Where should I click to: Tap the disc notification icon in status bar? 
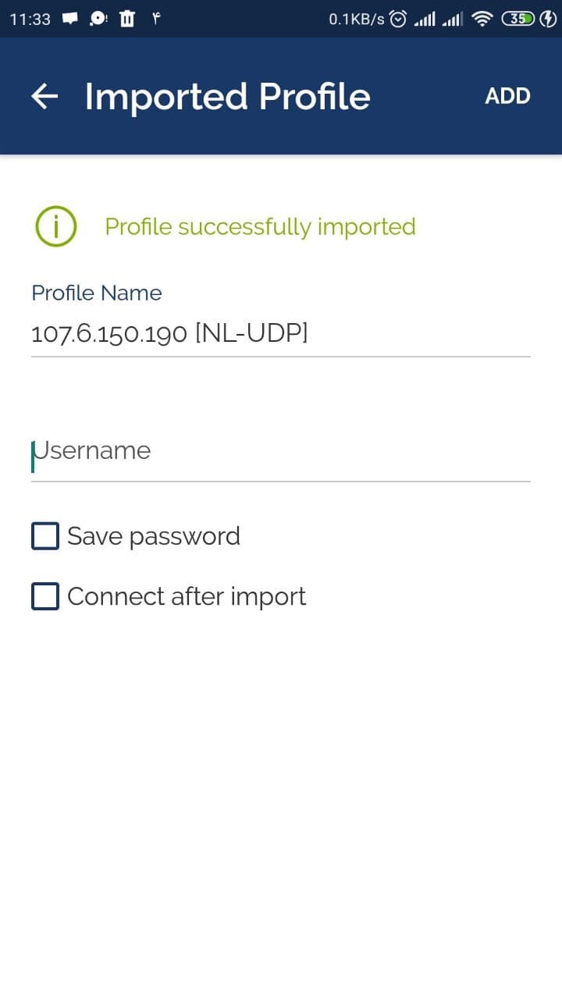tap(99, 20)
